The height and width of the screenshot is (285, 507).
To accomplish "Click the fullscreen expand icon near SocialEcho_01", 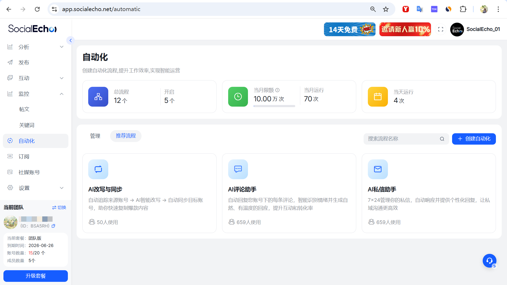I will pos(440,29).
